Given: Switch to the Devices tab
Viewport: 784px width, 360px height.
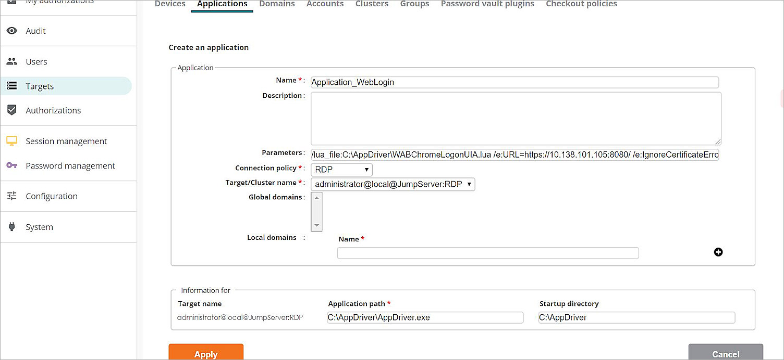Looking at the screenshot, I should tap(169, 4).
